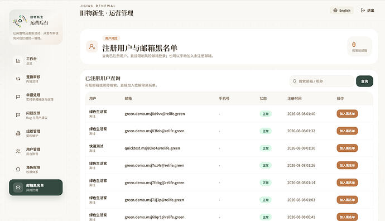
Task: Click the 已限制邮箱 counter card
Action: [359, 46]
